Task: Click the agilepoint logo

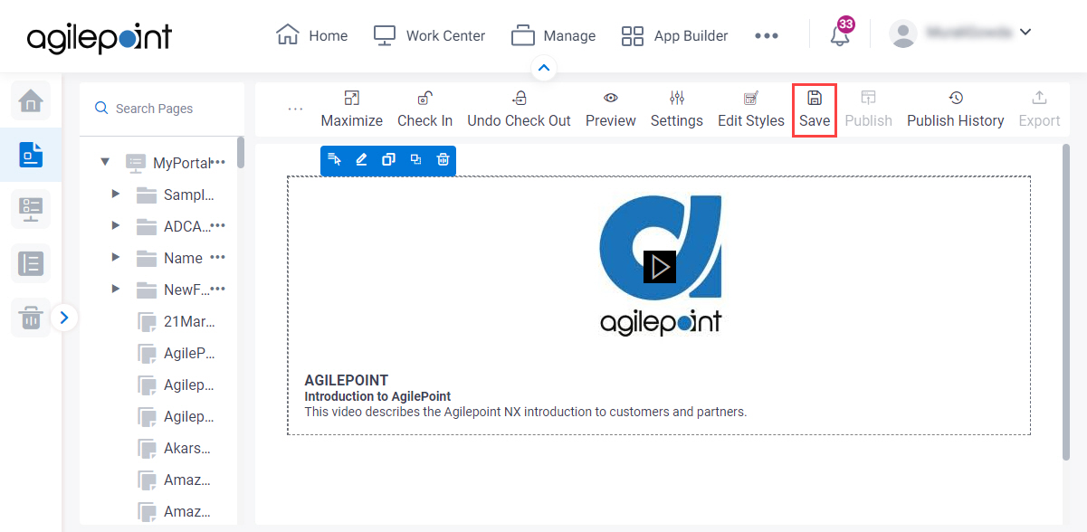Action: [x=100, y=37]
